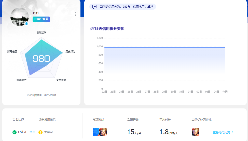The width and height of the screenshot is (248, 141).
Task: Click the 当前受处罚游戏 label
Action: click(x=201, y=120)
